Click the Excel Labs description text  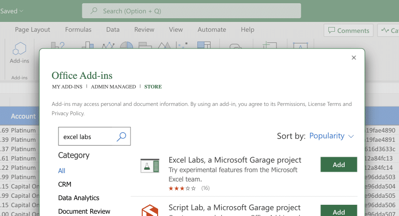point(233,174)
